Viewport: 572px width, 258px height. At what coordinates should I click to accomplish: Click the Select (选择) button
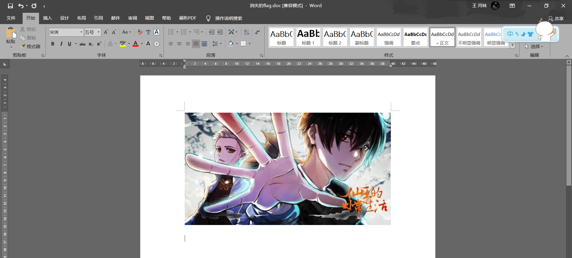(534, 46)
